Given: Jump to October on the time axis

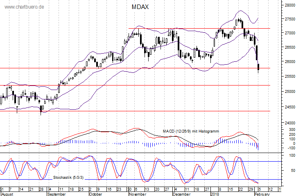Looking at the screenshot, I should coord(95,194).
